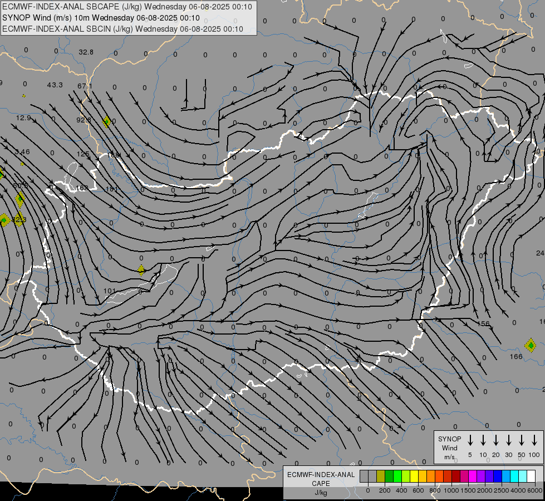The height and width of the screenshot is (501, 545).
Task: Click the 2000 tick on CAPE legend
Action: click(485, 490)
